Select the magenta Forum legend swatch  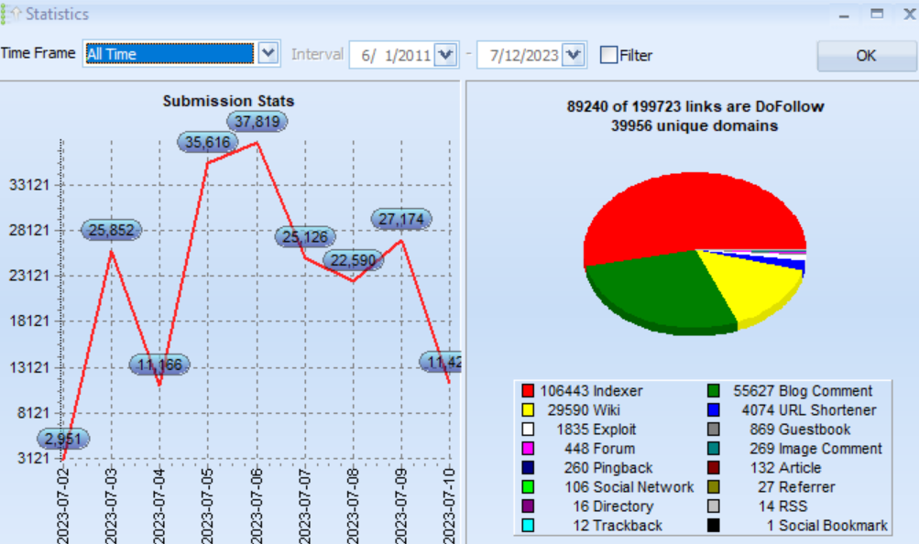coord(528,449)
